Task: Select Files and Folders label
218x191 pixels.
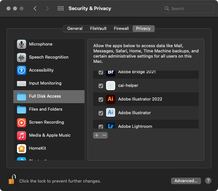Action: [46, 109]
